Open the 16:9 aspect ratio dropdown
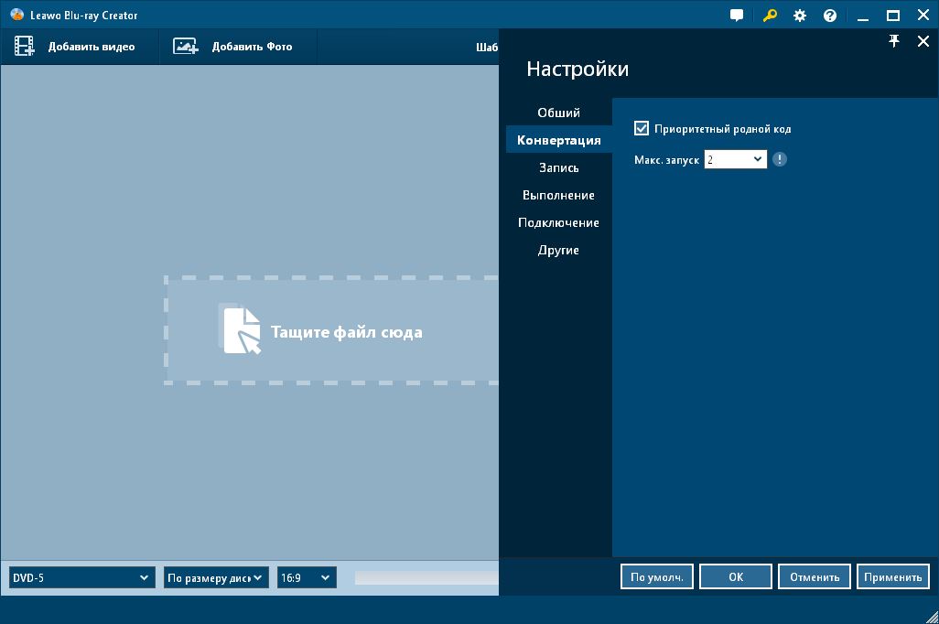The height and width of the screenshot is (624, 939). coord(307,578)
